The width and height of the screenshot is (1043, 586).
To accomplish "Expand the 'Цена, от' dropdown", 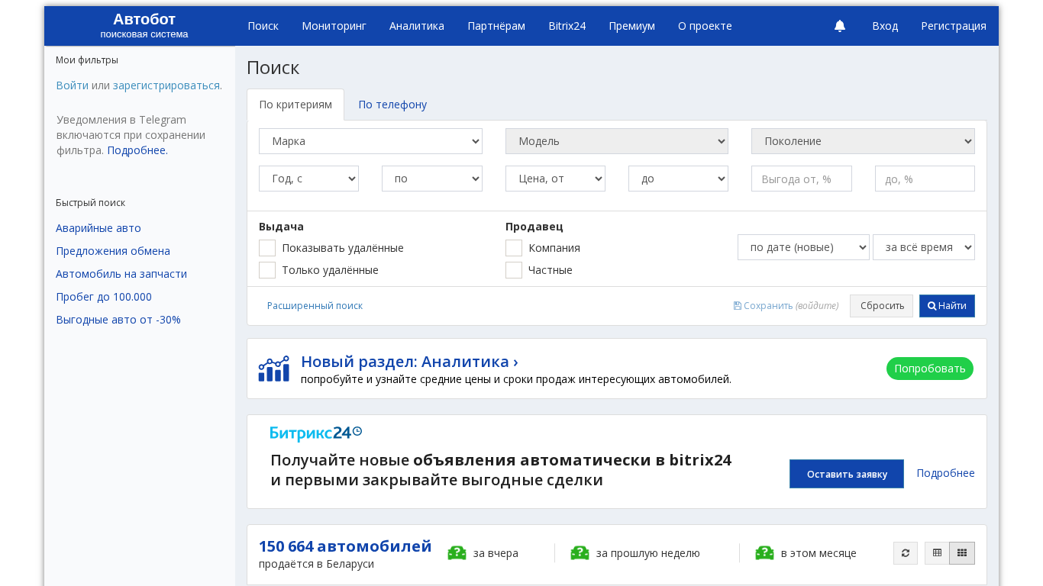I will pos(555,179).
